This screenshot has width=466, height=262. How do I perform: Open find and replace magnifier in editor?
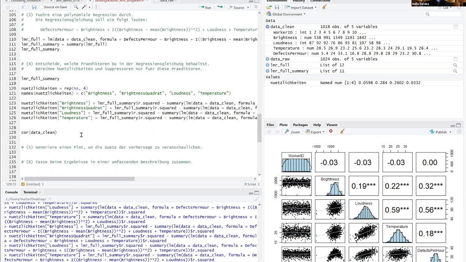point(76,7)
